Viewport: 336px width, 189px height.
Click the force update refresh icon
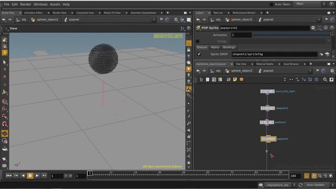[x=301, y=185]
